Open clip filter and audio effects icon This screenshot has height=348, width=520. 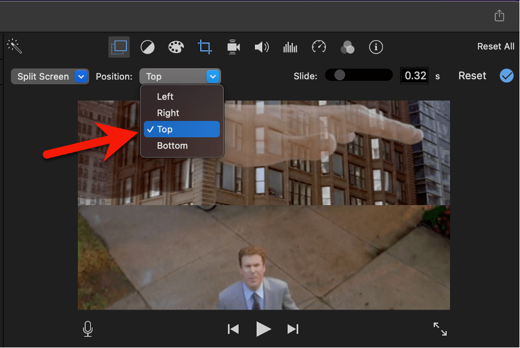click(x=347, y=47)
